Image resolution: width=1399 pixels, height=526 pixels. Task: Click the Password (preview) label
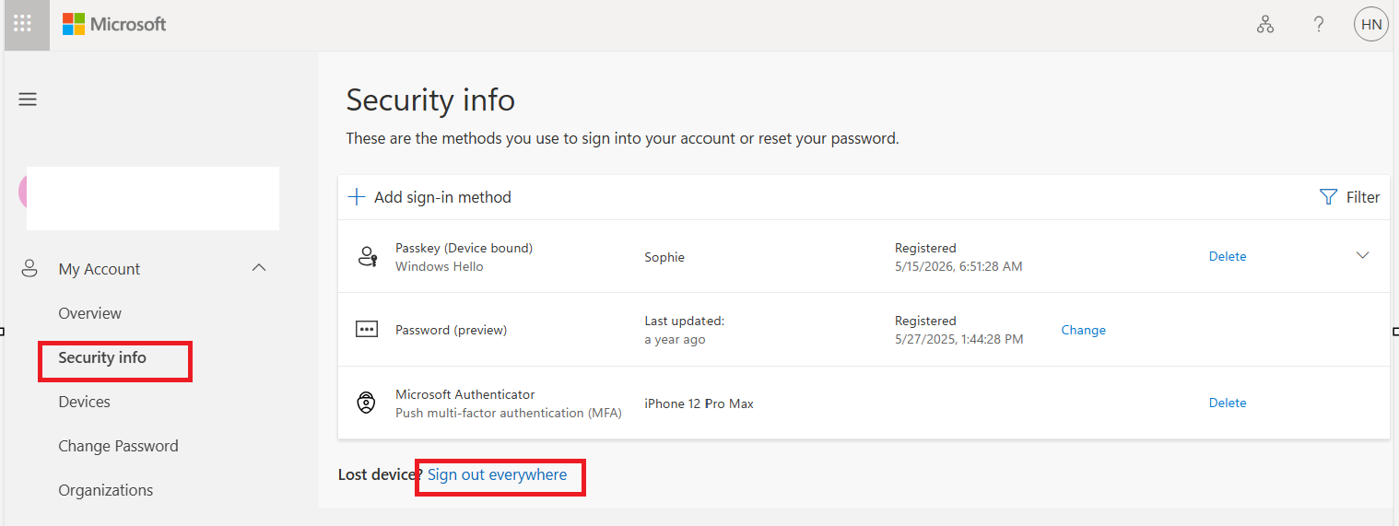coord(452,330)
